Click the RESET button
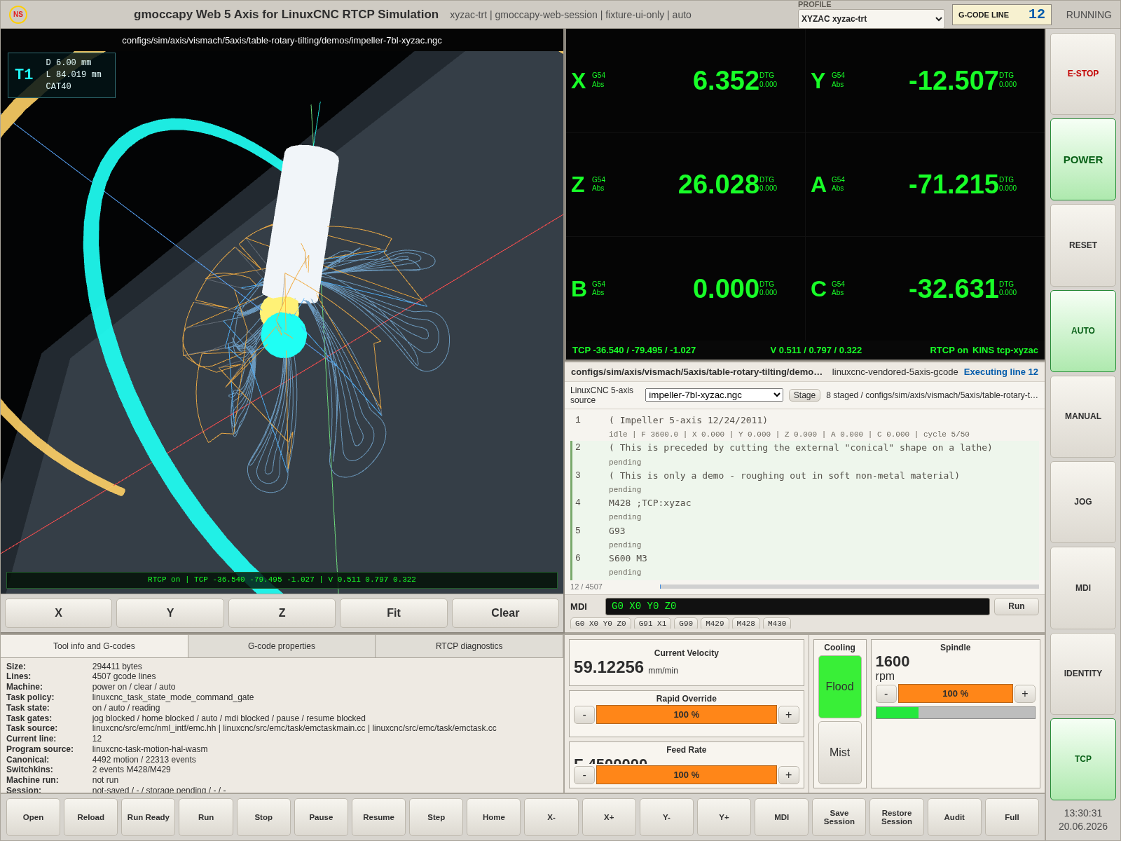 point(1082,245)
